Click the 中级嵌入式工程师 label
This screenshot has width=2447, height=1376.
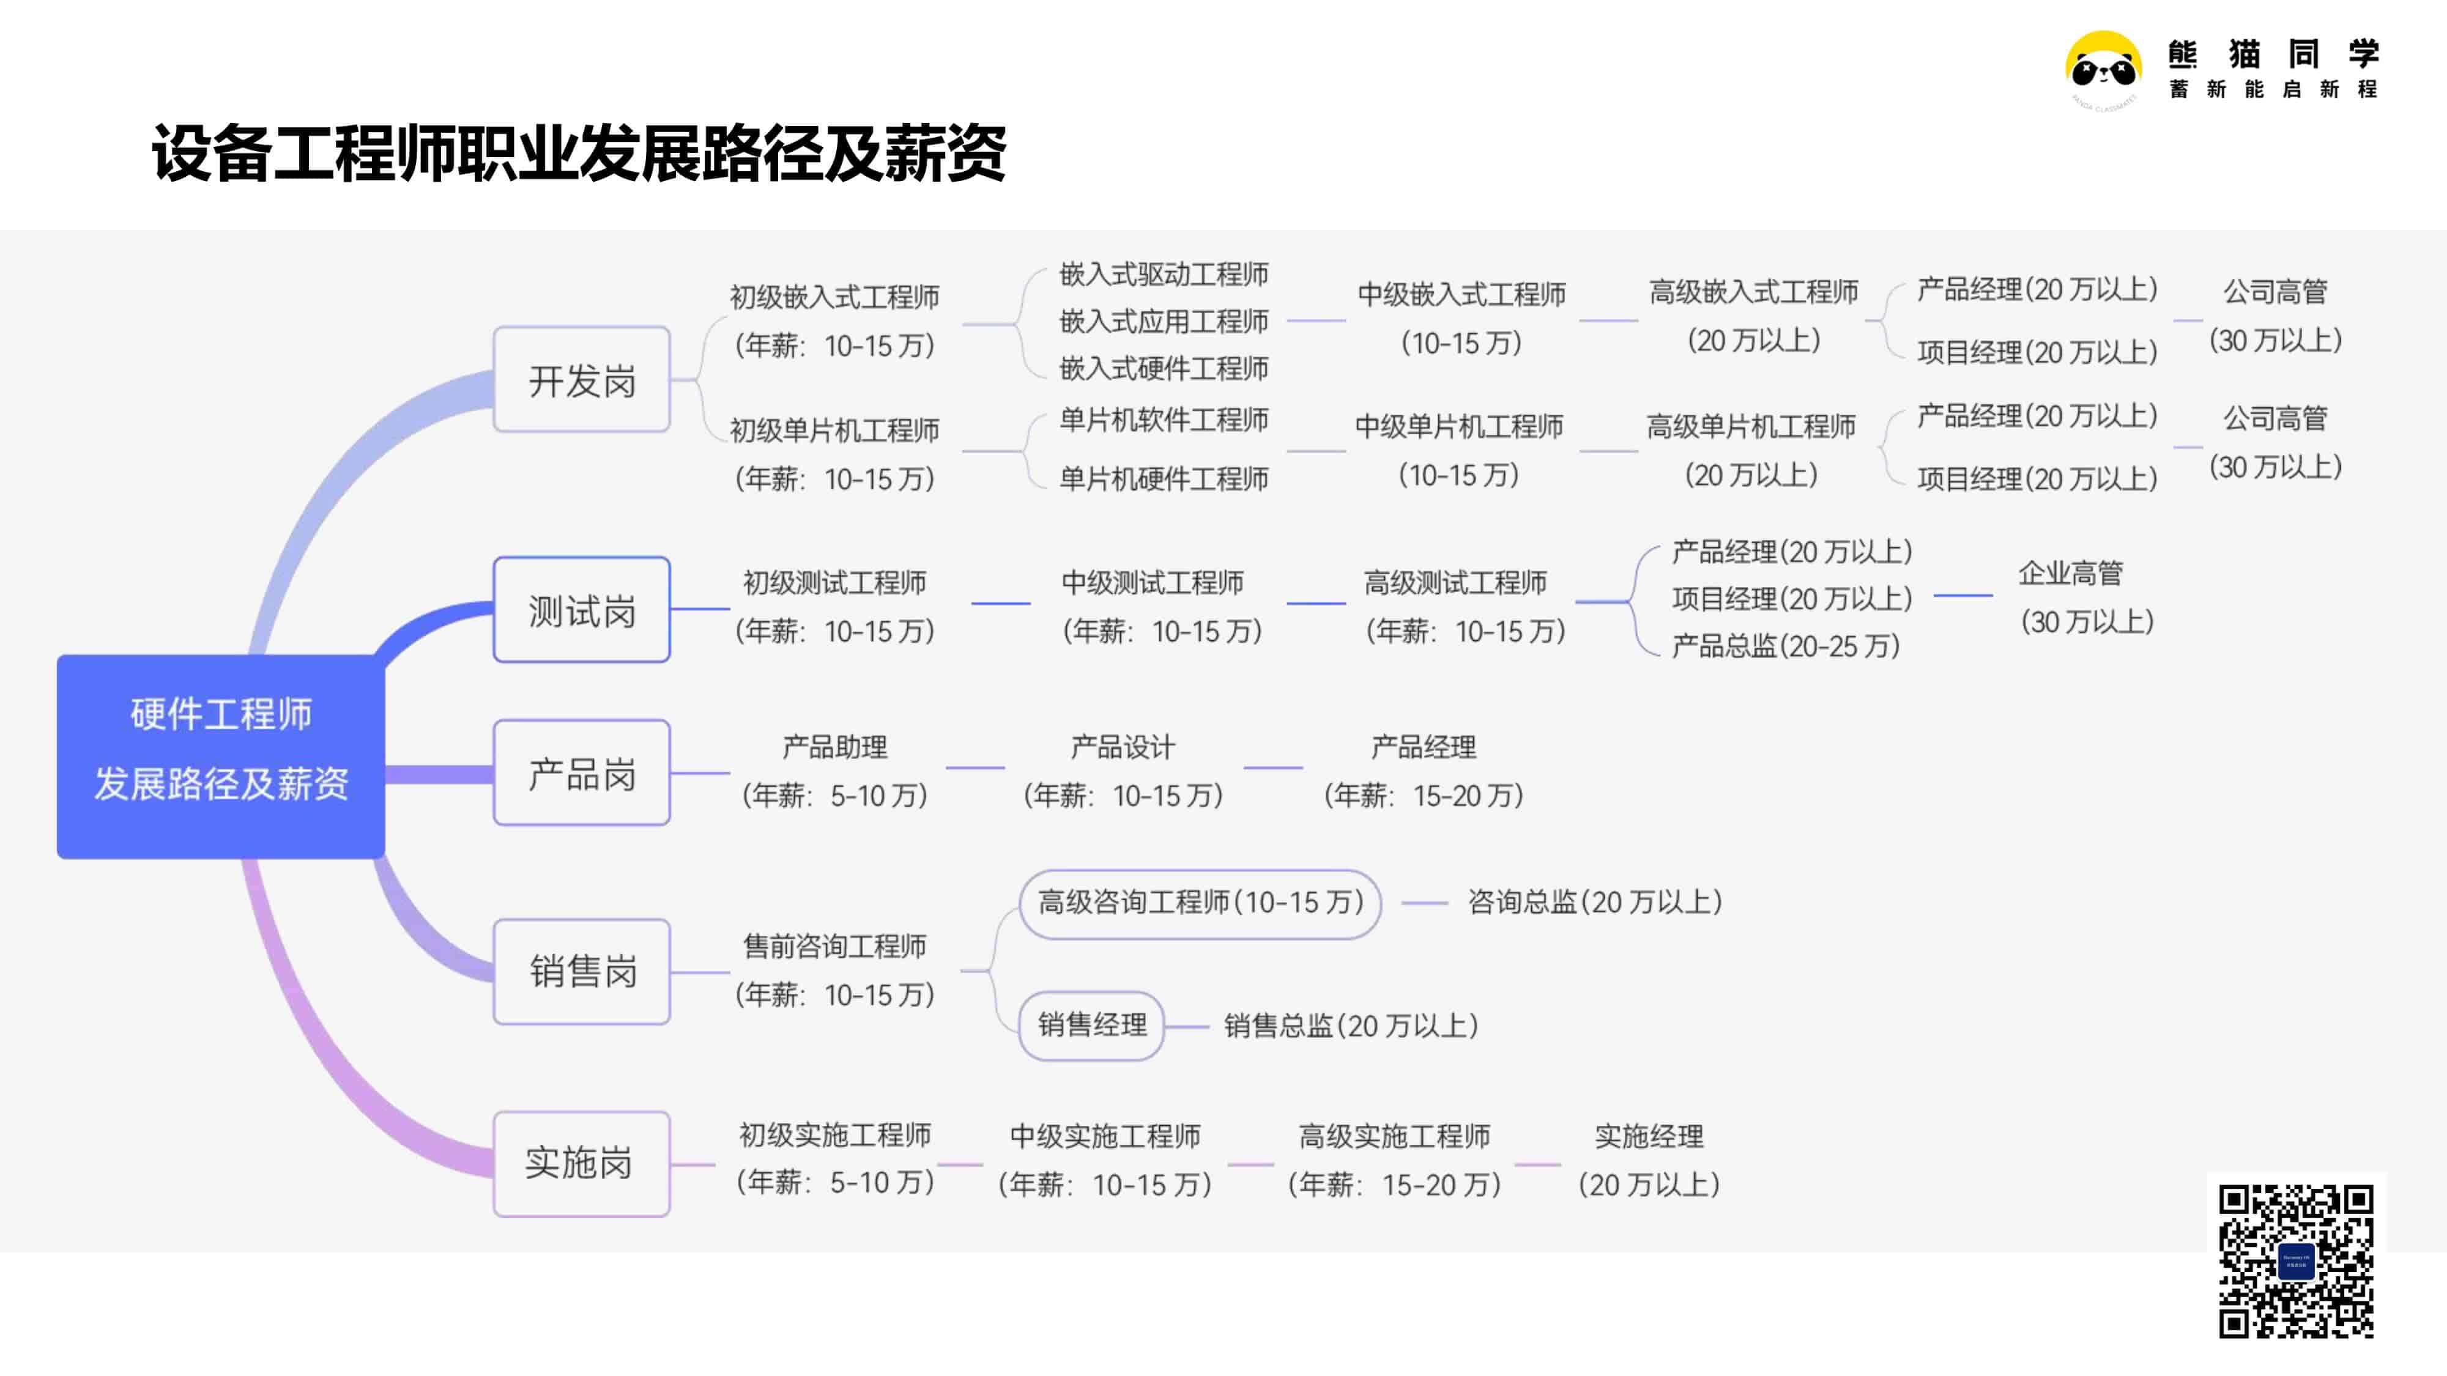click(x=1461, y=294)
